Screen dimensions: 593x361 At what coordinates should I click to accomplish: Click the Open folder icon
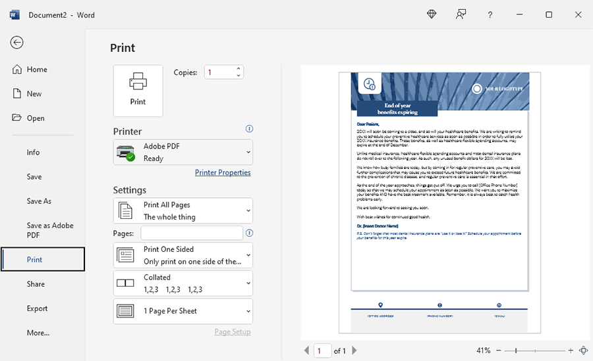(x=16, y=118)
